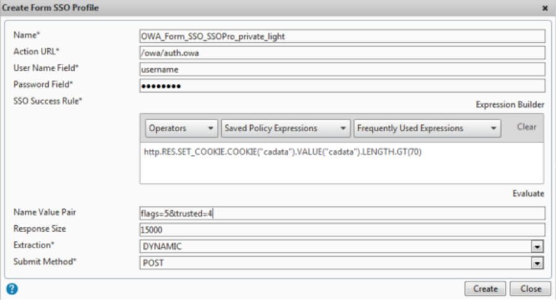Clear the SSO success rule expression
Viewport: 556px width, 300px height.
coord(526,127)
